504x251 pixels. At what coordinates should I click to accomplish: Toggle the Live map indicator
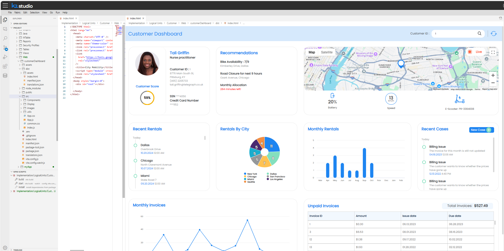(x=475, y=52)
